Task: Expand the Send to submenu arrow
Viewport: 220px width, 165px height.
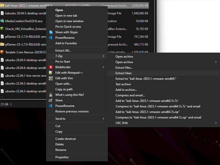Action: [x=103, y=119]
